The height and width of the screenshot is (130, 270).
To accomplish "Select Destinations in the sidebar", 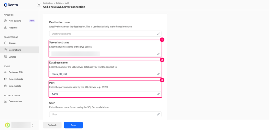I will (19, 50).
